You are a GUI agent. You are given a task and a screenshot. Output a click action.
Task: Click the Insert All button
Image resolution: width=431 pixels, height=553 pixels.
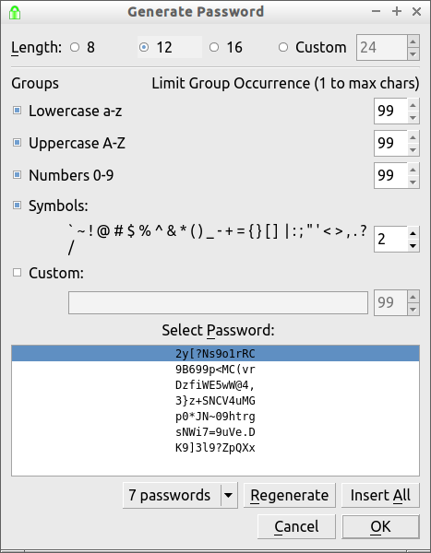coord(380,495)
